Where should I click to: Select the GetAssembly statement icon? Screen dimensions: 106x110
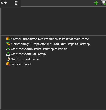(8, 44)
